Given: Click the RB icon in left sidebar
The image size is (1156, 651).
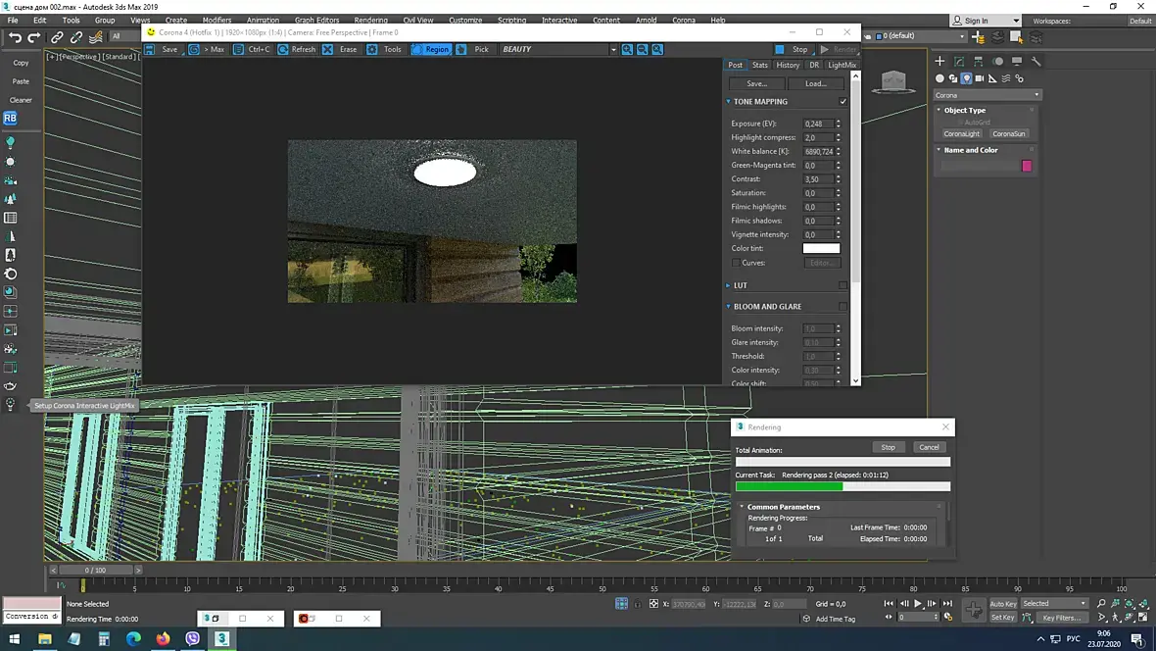Looking at the screenshot, I should 10,118.
